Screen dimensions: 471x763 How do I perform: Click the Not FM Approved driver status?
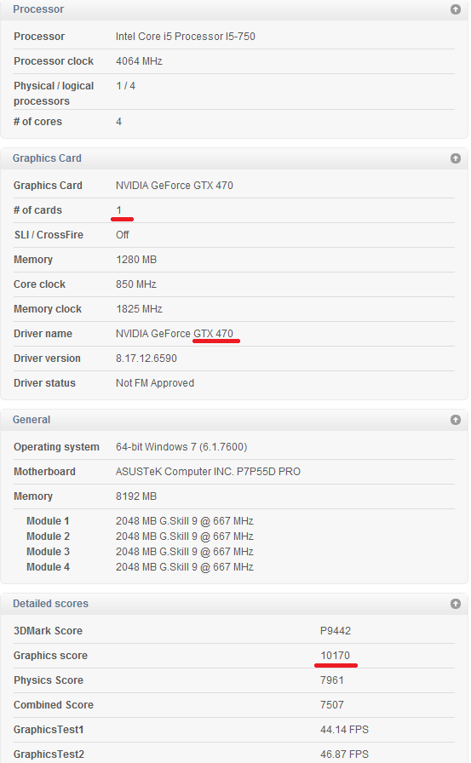155,383
